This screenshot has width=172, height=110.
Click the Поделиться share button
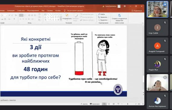[x=137, y=11]
